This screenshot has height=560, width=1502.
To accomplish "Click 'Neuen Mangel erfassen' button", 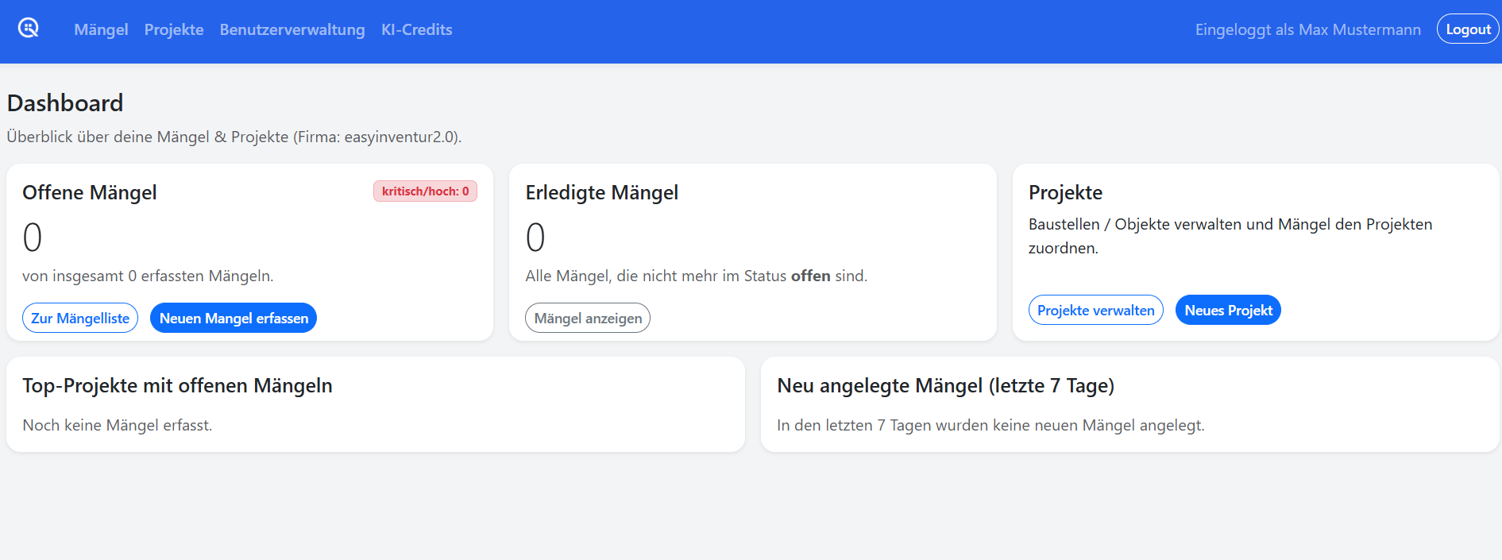I will [234, 319].
